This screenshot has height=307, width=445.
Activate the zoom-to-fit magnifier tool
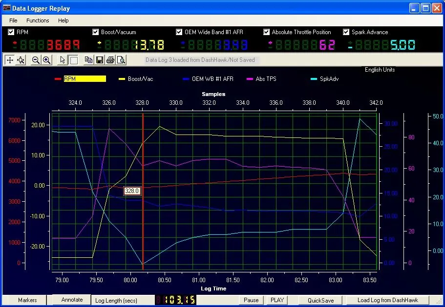21,60
